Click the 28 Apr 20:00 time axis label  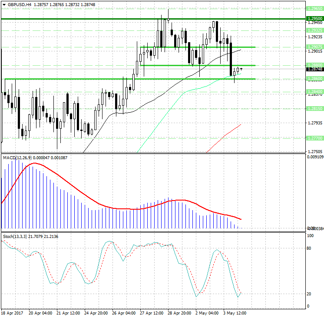point(180,313)
